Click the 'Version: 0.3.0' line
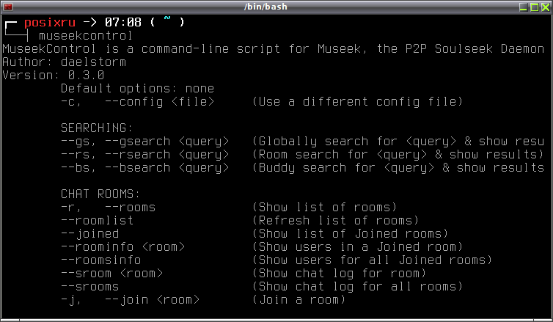 54,75
